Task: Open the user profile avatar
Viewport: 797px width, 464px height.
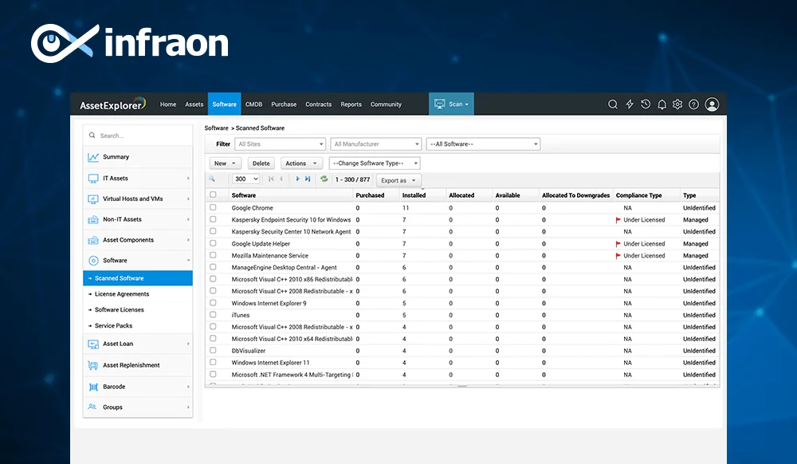Action: tap(712, 104)
